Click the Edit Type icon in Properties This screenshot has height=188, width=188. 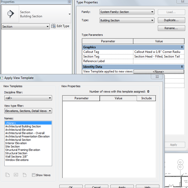(53, 26)
